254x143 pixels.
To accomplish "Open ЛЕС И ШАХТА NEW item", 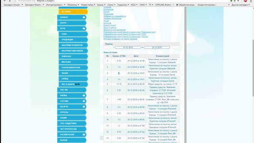I will pos(73,84).
